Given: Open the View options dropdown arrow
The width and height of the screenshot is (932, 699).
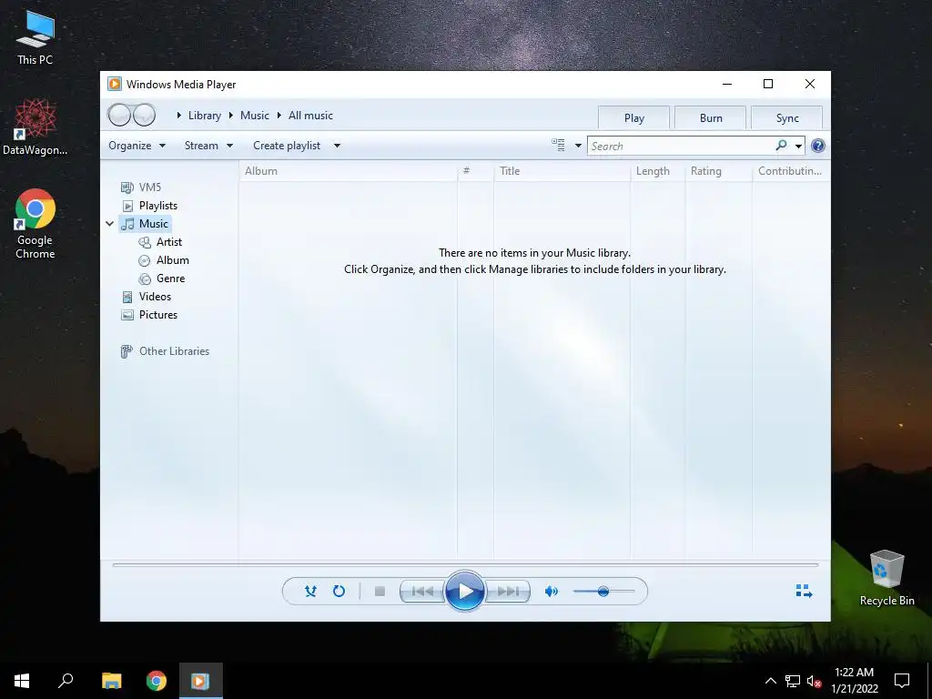Looking at the screenshot, I should (x=578, y=146).
